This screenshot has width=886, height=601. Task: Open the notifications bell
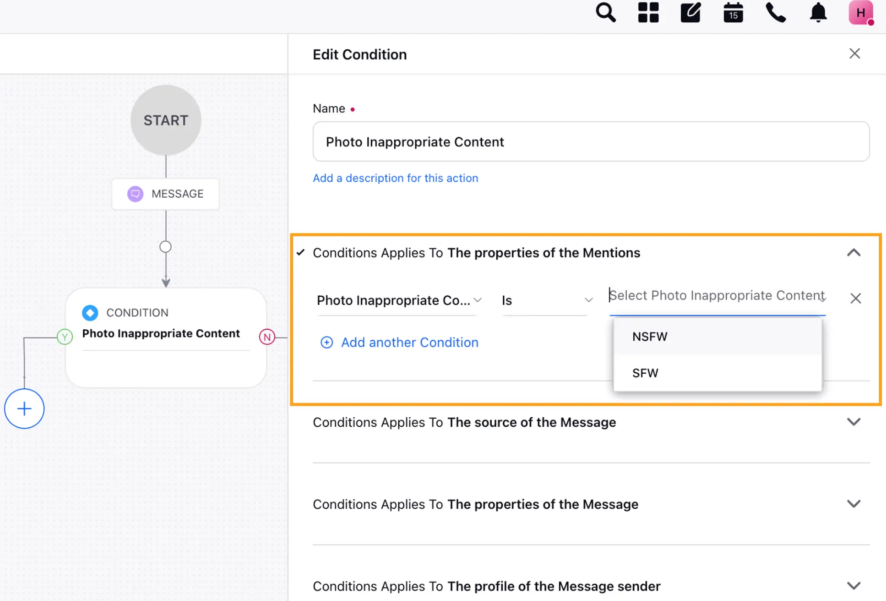[818, 13]
